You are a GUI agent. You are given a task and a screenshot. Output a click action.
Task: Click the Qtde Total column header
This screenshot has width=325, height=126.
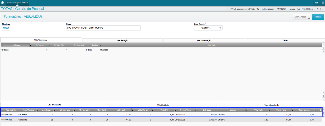(100, 110)
